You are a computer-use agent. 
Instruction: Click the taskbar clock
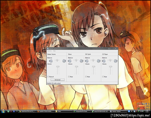tap(147, 111)
